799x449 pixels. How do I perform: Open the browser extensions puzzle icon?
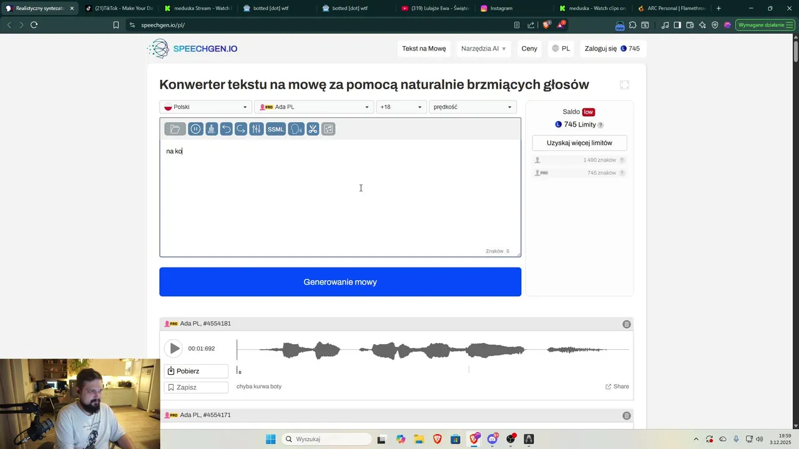click(632, 25)
